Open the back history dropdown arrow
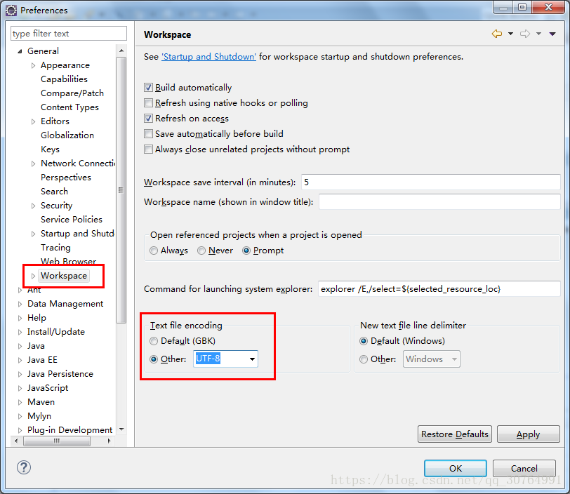This screenshot has height=494, width=570. point(510,34)
